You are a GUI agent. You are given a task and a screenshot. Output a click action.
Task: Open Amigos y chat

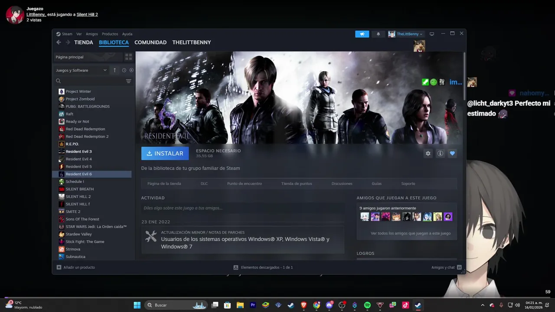pos(446,267)
